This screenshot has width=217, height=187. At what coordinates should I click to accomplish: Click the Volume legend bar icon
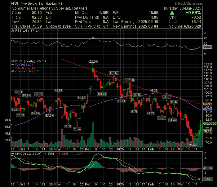(x=13, y=71)
